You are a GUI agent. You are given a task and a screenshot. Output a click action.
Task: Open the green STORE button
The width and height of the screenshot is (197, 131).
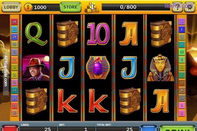point(71,7)
